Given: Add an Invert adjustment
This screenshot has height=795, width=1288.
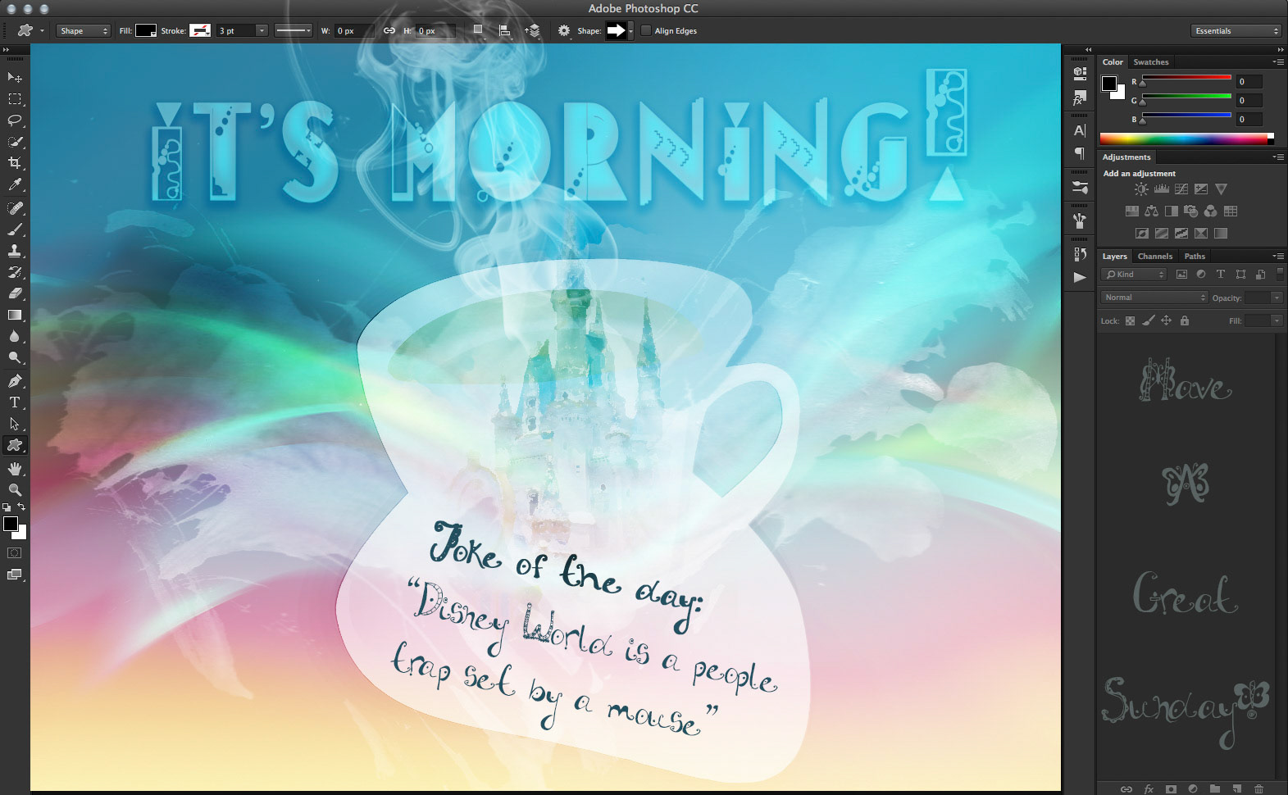Looking at the screenshot, I should (1141, 234).
